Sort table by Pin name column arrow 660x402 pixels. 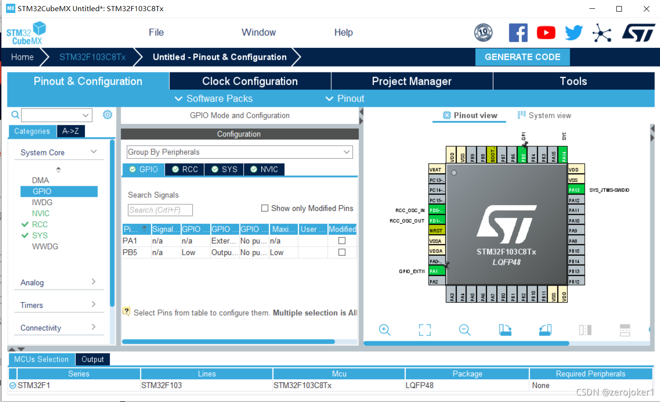[144, 229]
